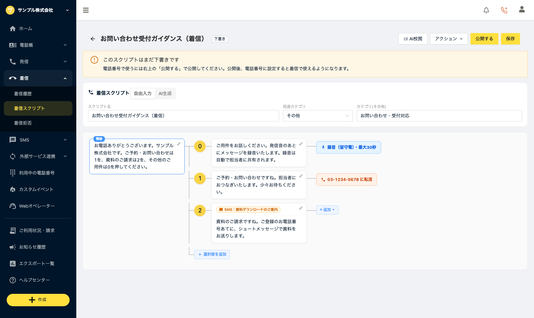
Task: Click the 下書き status badge
Action: [220, 39]
